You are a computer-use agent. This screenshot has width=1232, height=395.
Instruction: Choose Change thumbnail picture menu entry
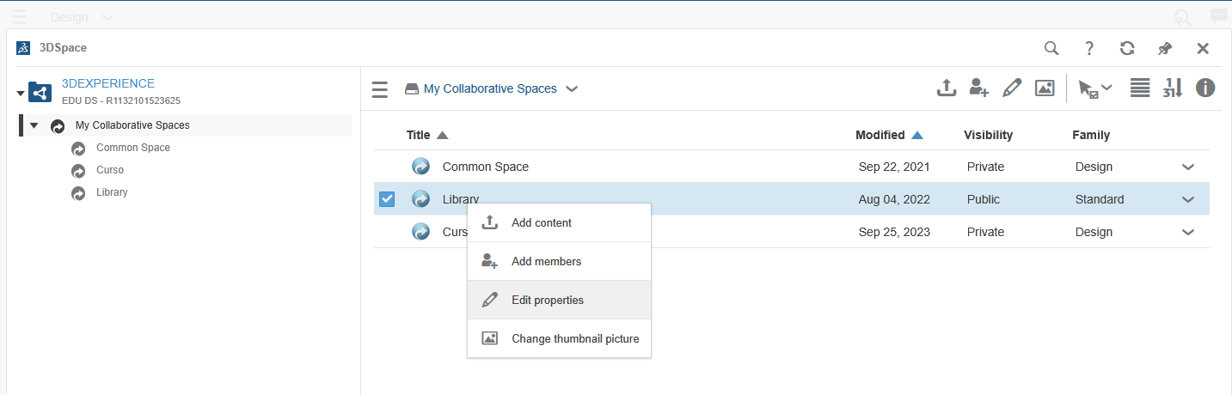(559, 338)
